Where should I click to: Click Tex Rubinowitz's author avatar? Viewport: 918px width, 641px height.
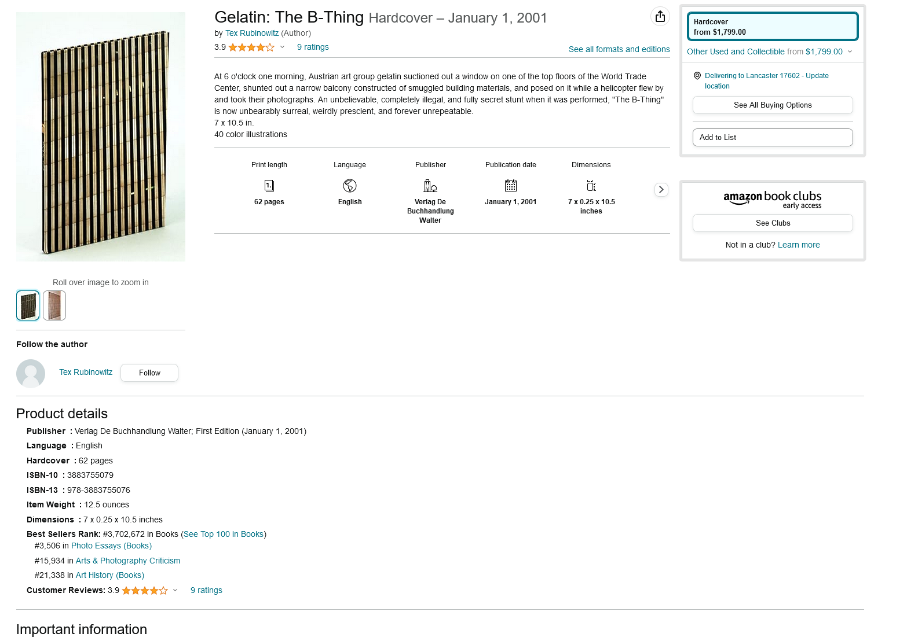(31, 373)
